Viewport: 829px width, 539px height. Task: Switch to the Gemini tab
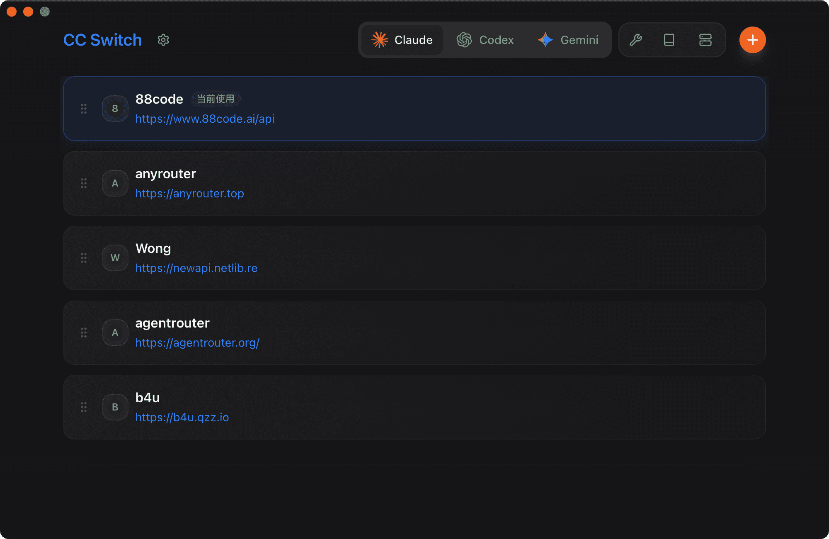click(568, 40)
